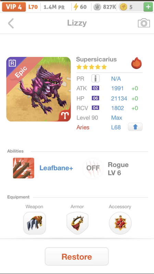
Task: Tap the back arrow icon
Action: tap(11, 23)
